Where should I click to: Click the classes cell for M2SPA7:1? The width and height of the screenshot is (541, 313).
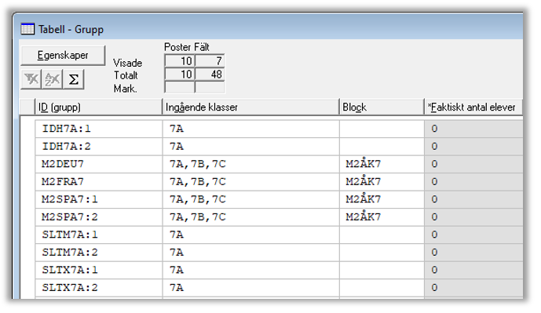point(250,199)
